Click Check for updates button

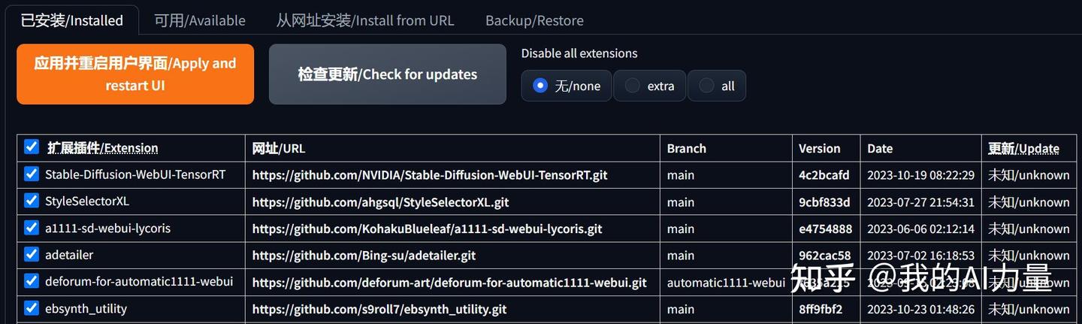[x=388, y=74]
